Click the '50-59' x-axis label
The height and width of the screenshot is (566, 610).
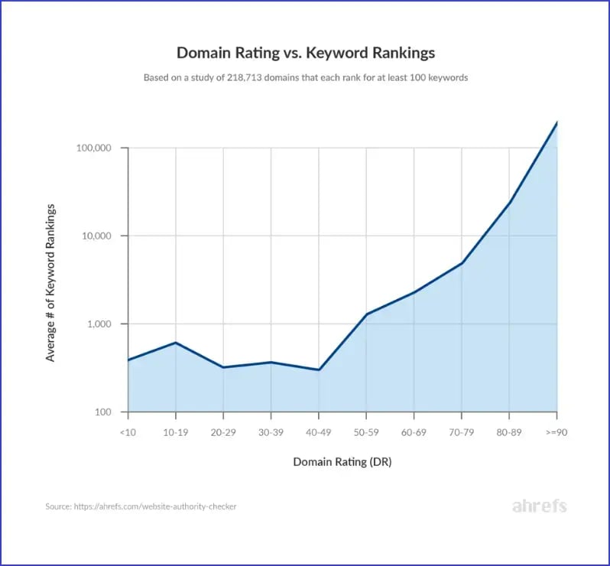point(366,432)
